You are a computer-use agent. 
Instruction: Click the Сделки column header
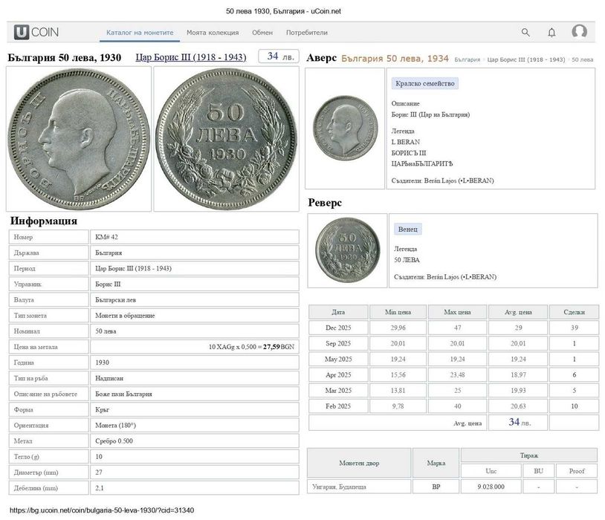574,312
